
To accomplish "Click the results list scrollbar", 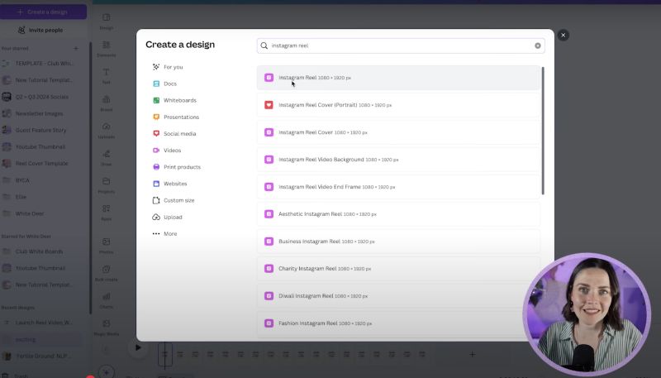I will 543,131.
